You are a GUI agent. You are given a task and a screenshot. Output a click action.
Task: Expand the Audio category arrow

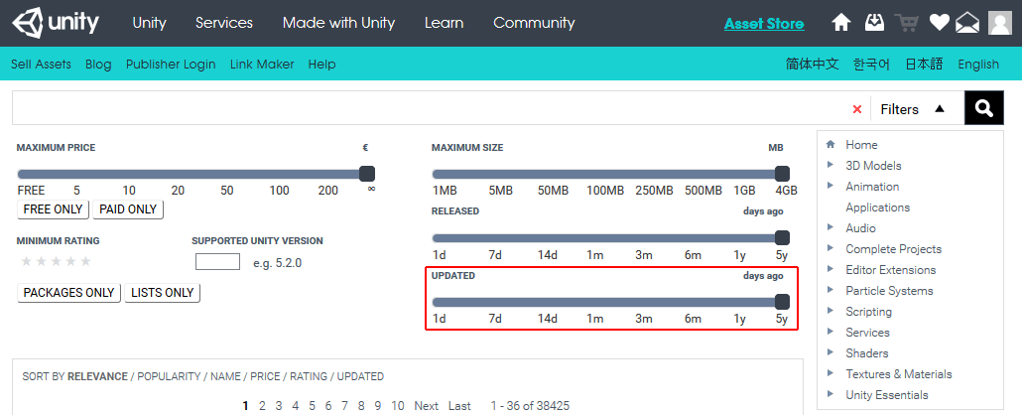tap(830, 227)
